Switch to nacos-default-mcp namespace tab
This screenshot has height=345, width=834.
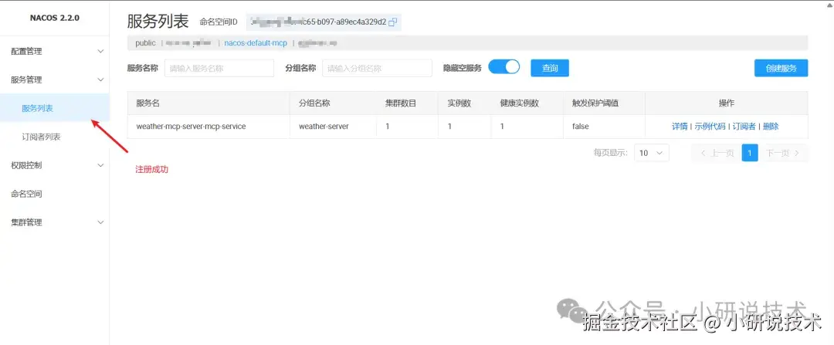click(256, 43)
